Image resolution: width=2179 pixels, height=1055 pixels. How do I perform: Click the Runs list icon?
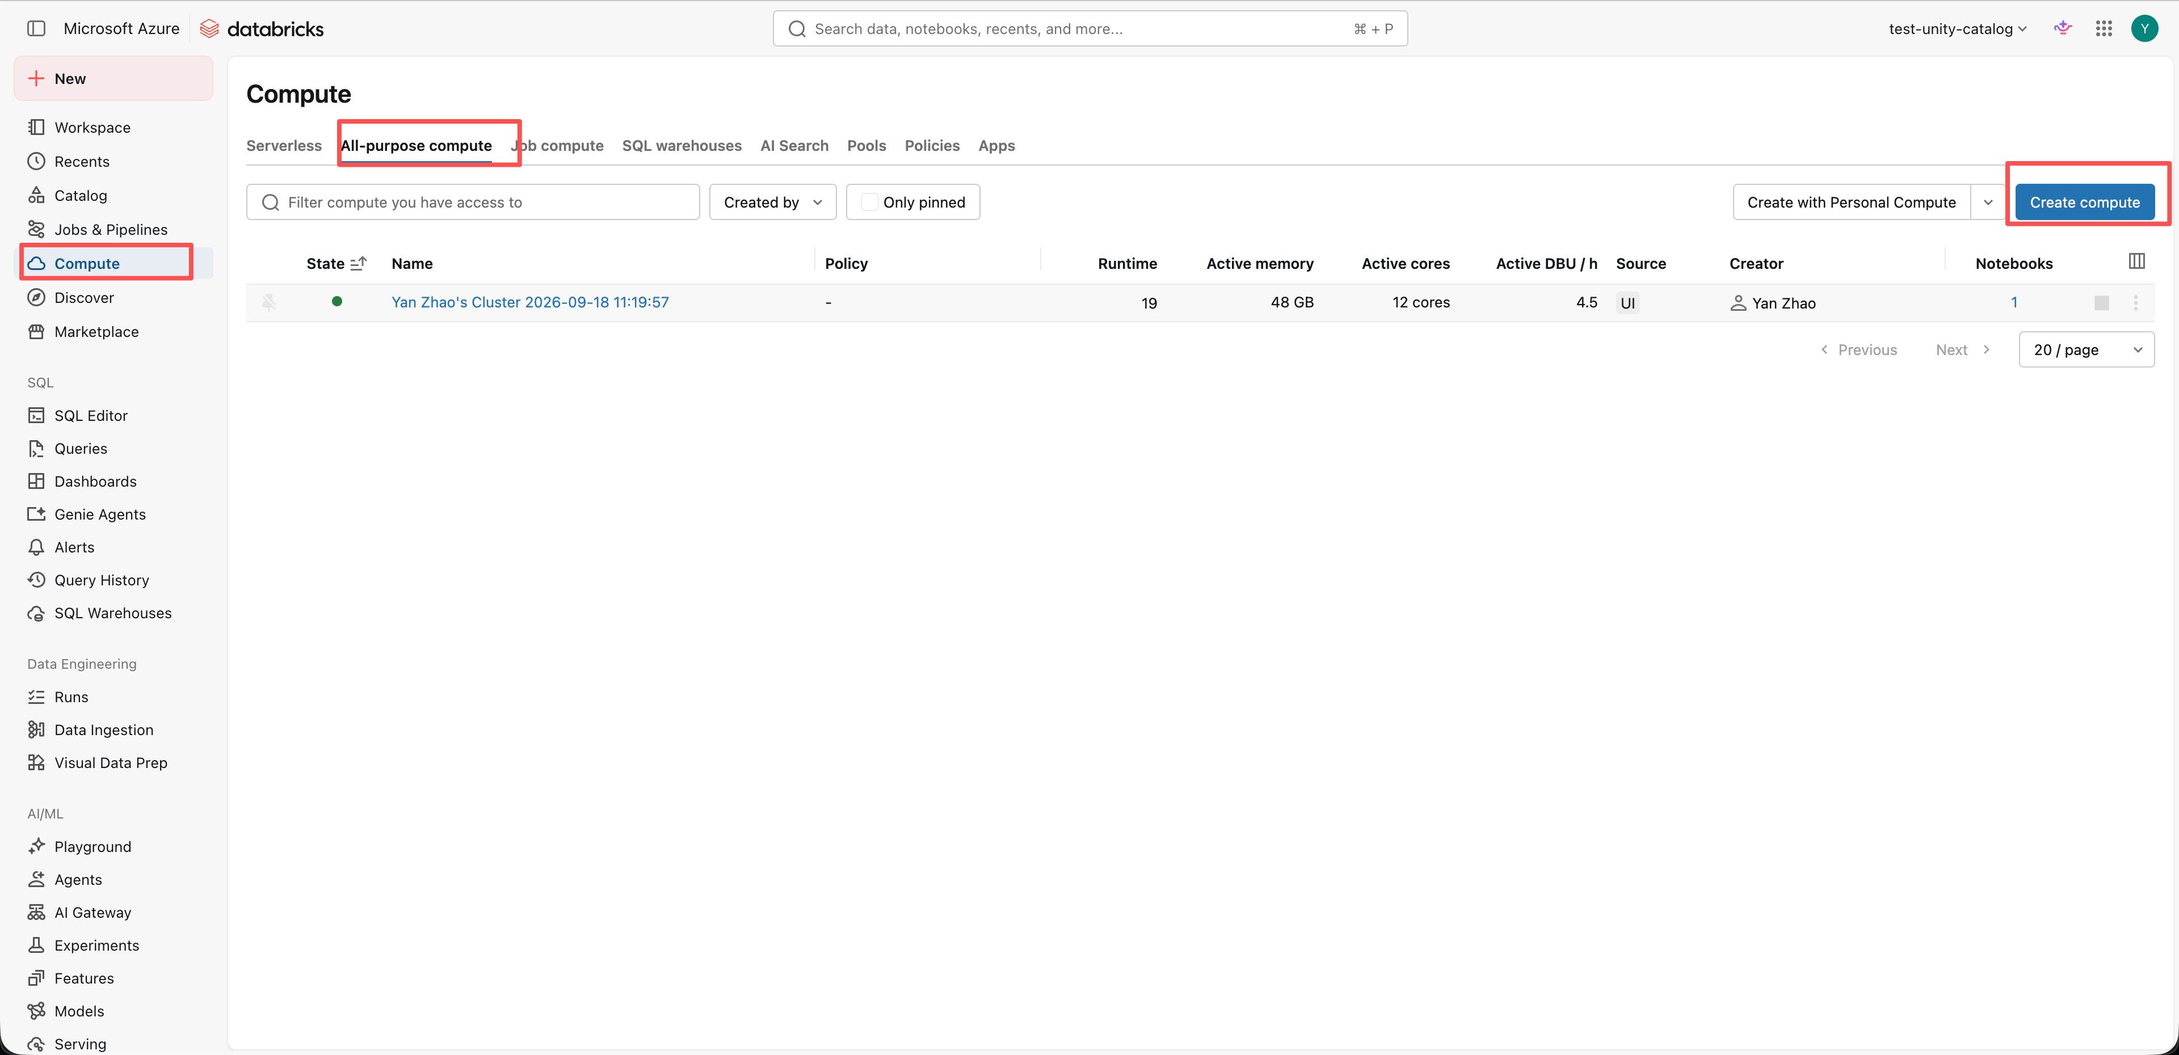point(36,697)
